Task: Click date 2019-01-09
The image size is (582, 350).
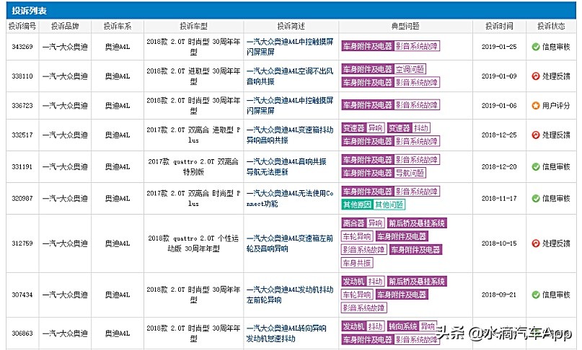Action: (499, 76)
